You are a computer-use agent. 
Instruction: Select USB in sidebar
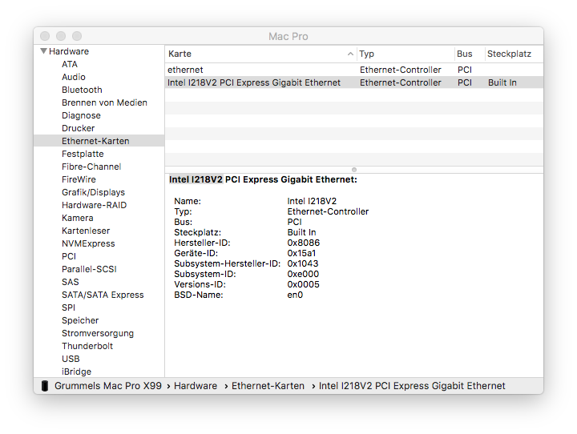tap(71, 359)
